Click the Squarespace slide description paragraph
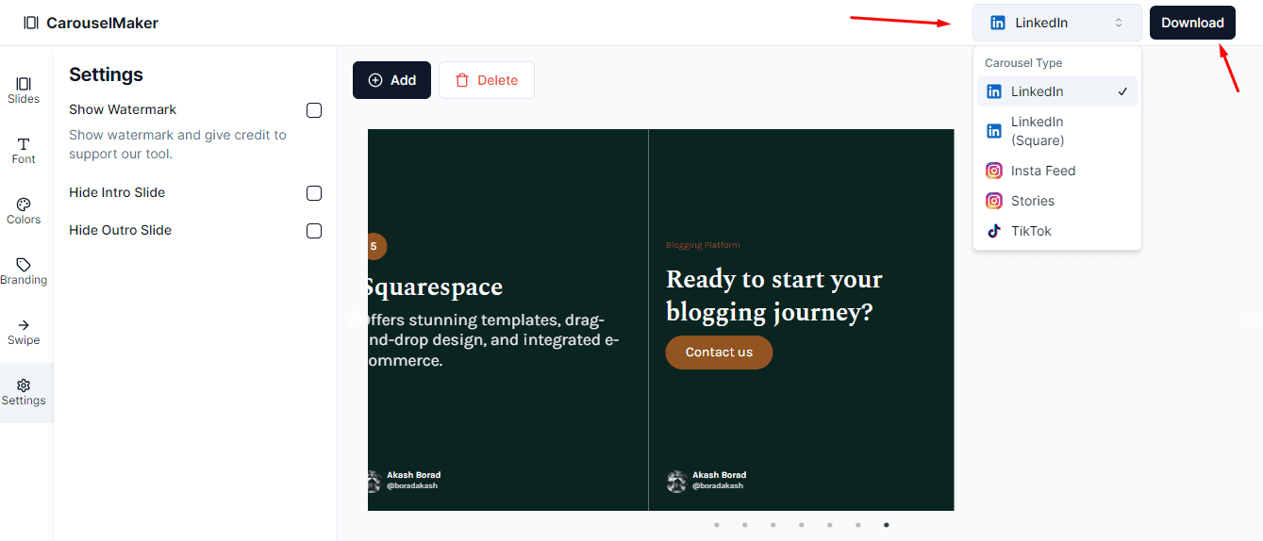Viewport: 1263px width, 541px height. [493, 340]
